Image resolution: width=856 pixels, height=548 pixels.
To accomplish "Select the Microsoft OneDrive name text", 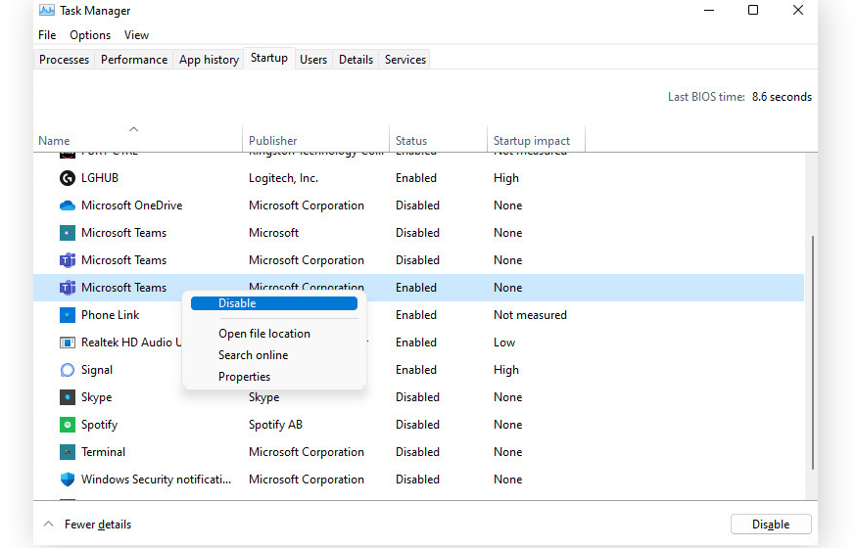I will click(x=131, y=205).
